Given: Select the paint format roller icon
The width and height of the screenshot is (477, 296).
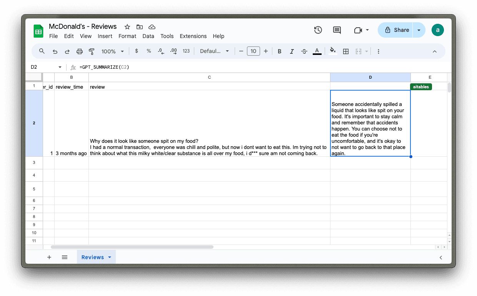Looking at the screenshot, I should tap(92, 51).
